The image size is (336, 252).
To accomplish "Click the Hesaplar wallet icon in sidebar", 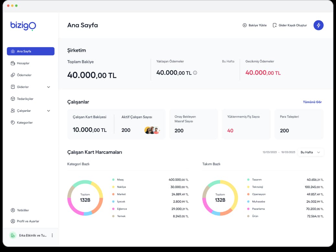I will [13, 63].
